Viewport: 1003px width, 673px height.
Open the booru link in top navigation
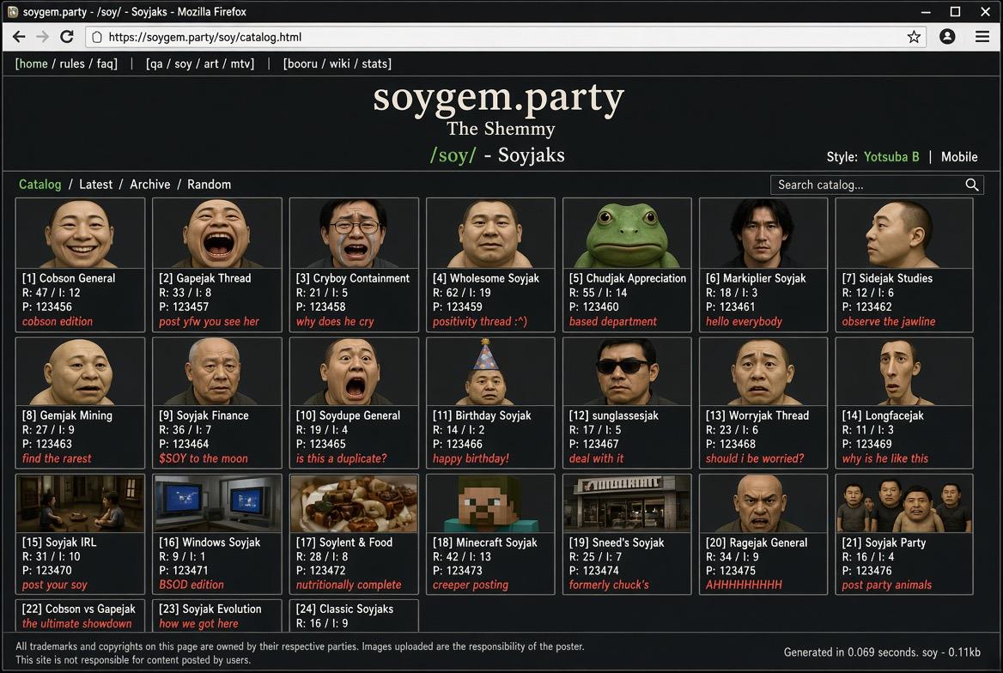tap(303, 64)
